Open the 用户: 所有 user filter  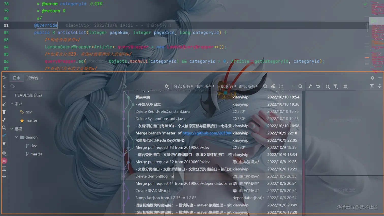[x=205, y=86]
